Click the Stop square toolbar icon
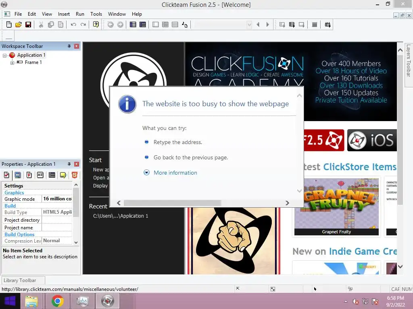This screenshot has height=309, width=413. tap(315, 25)
